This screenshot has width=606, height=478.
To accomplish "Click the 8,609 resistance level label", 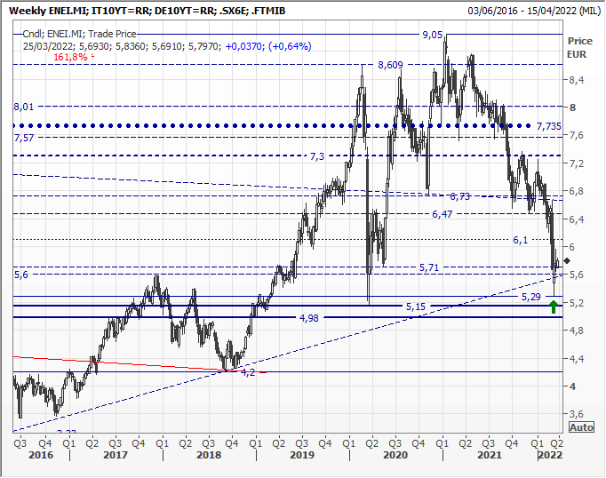I will point(390,66).
